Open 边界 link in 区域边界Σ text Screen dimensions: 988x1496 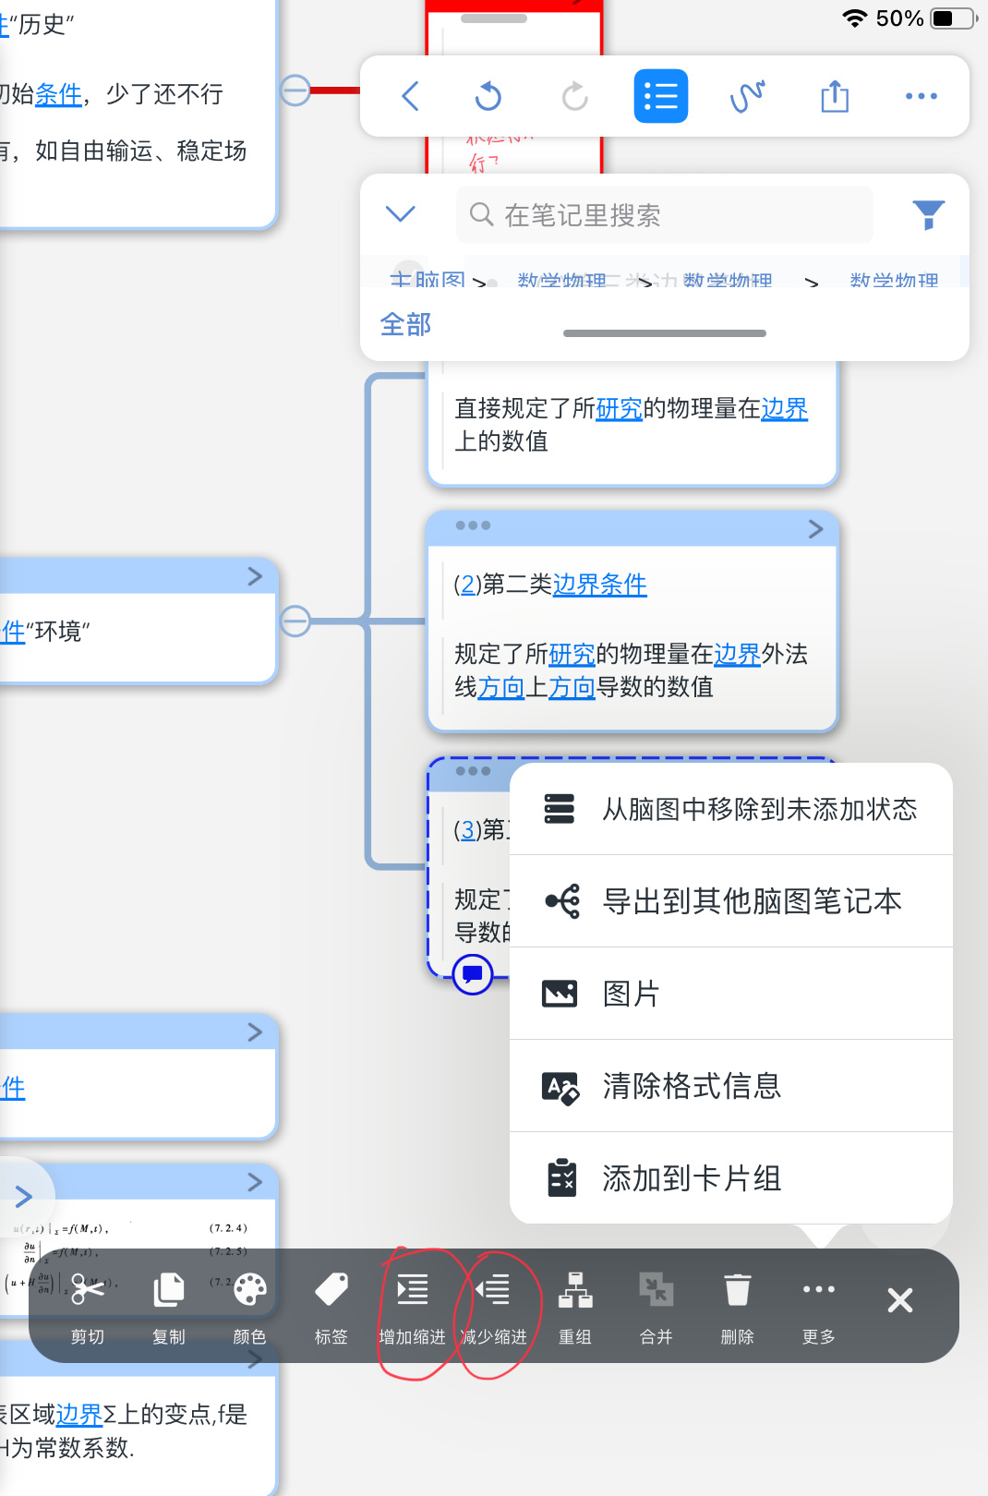(79, 1414)
